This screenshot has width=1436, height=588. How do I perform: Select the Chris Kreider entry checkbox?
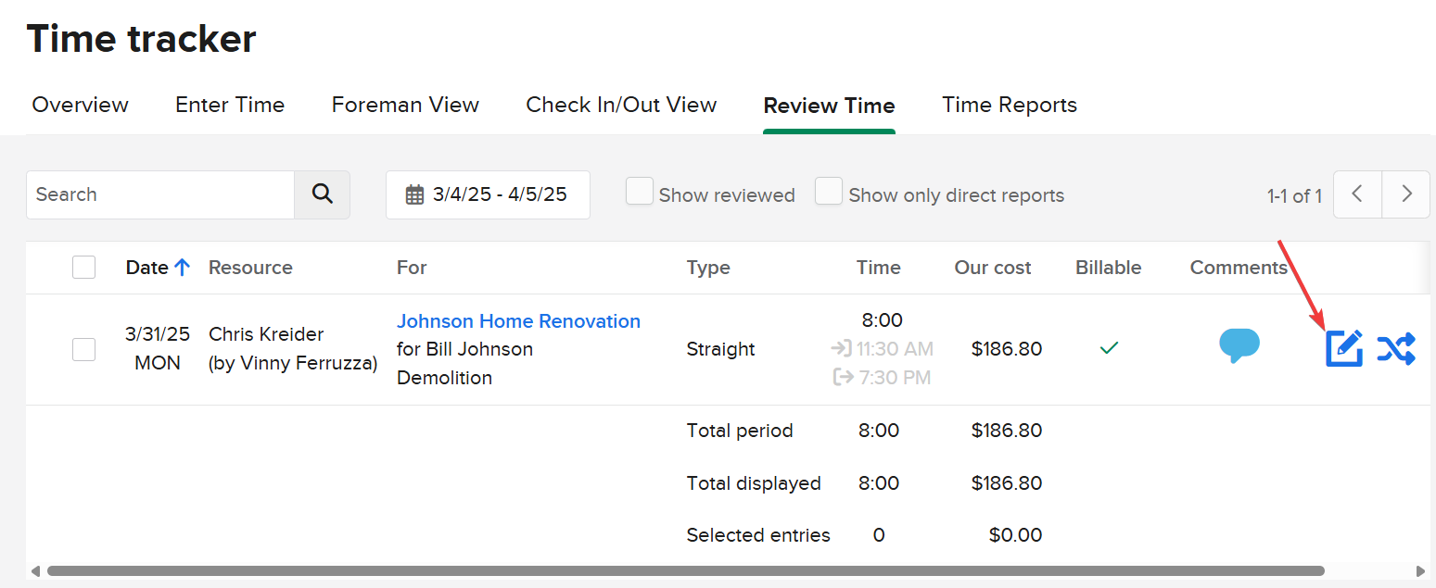click(x=84, y=349)
